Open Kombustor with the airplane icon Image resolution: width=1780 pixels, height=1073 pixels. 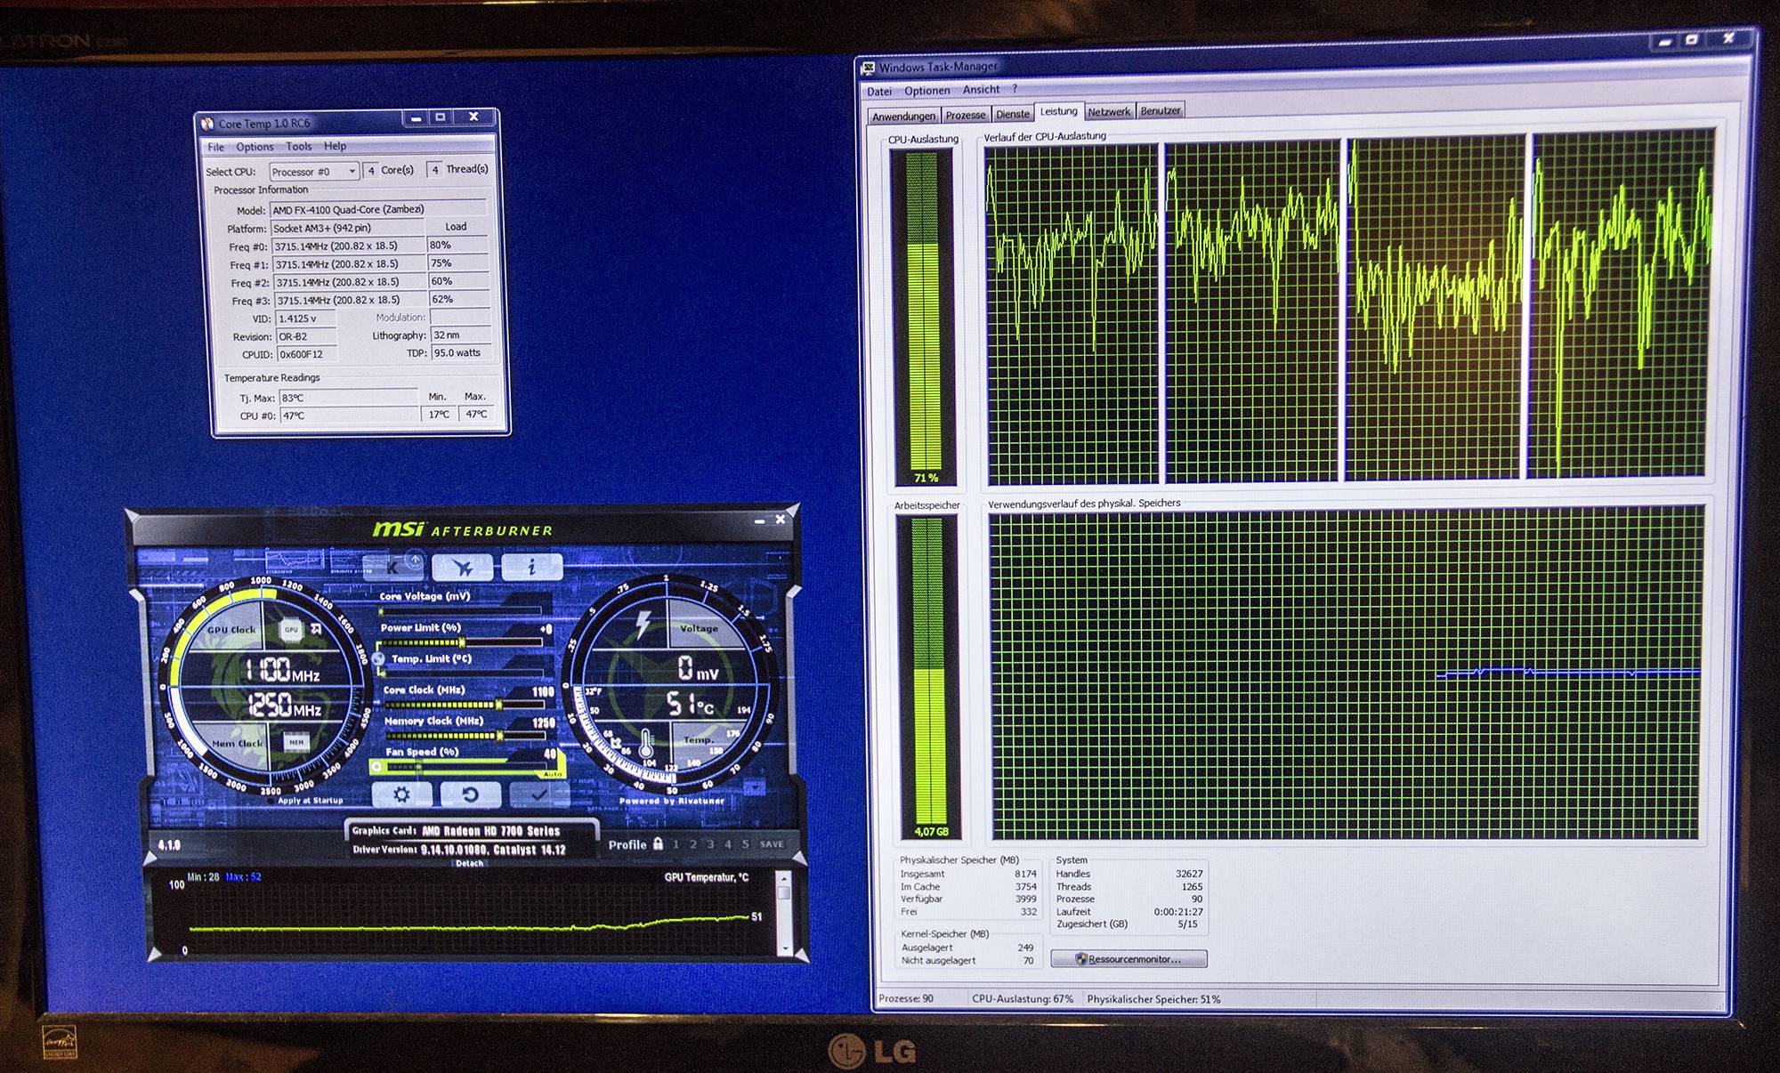462,567
